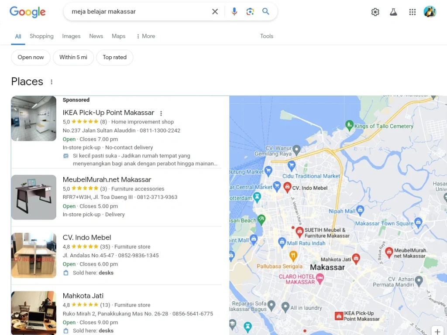
Task: Select the CLARO HOTEL MAKASSAR marker
Action: click(x=320, y=279)
